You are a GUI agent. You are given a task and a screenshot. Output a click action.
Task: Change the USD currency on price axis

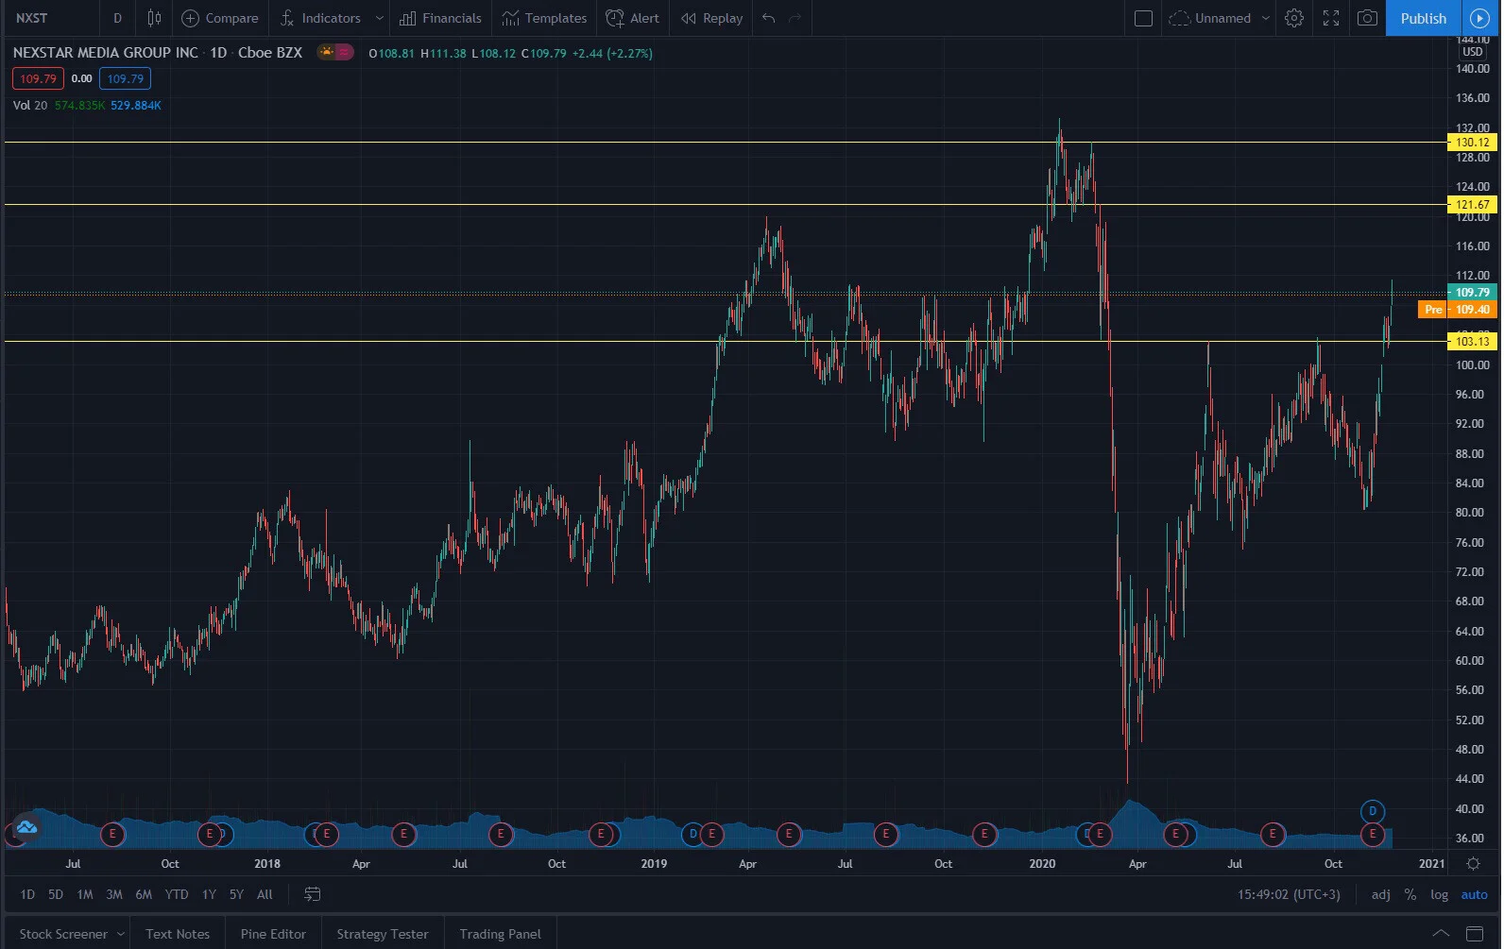pyautogui.click(x=1473, y=51)
